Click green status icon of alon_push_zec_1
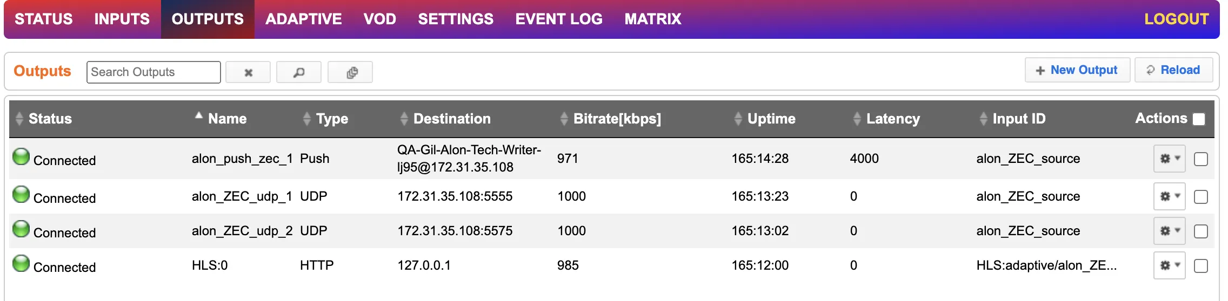The width and height of the screenshot is (1228, 301). (21, 157)
